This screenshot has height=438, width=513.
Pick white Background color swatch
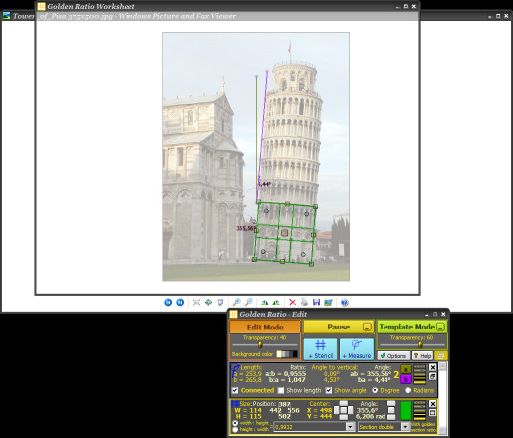(x=279, y=354)
